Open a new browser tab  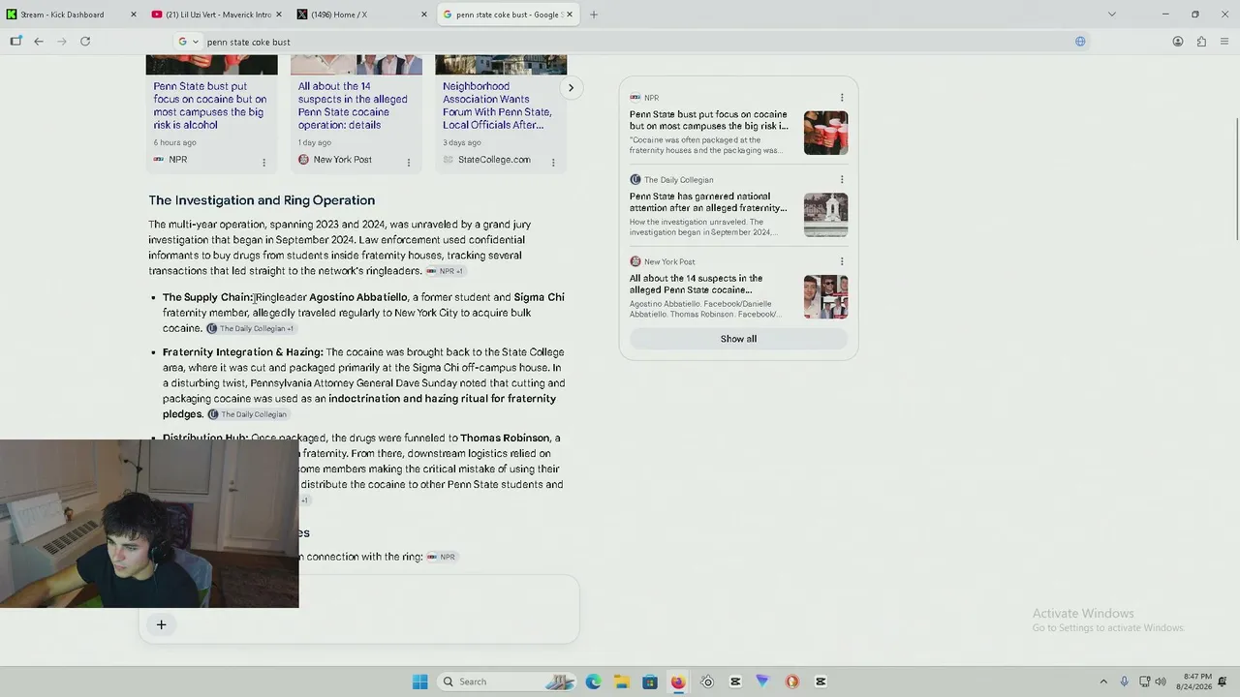click(594, 15)
